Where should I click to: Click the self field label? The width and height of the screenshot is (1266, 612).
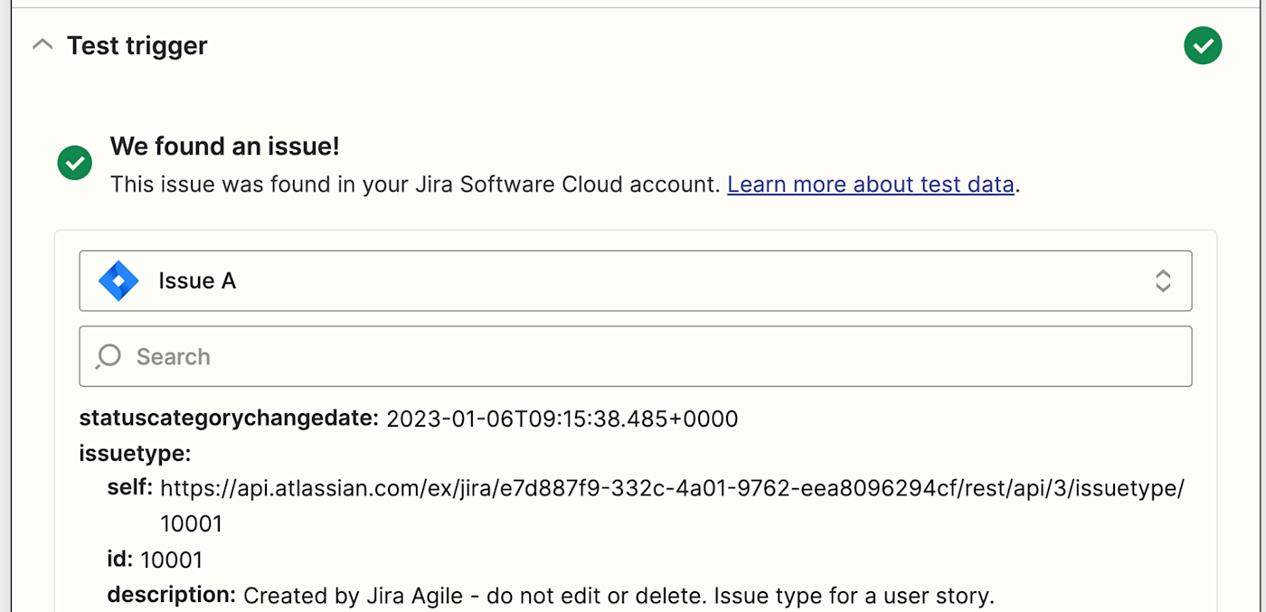click(x=130, y=488)
